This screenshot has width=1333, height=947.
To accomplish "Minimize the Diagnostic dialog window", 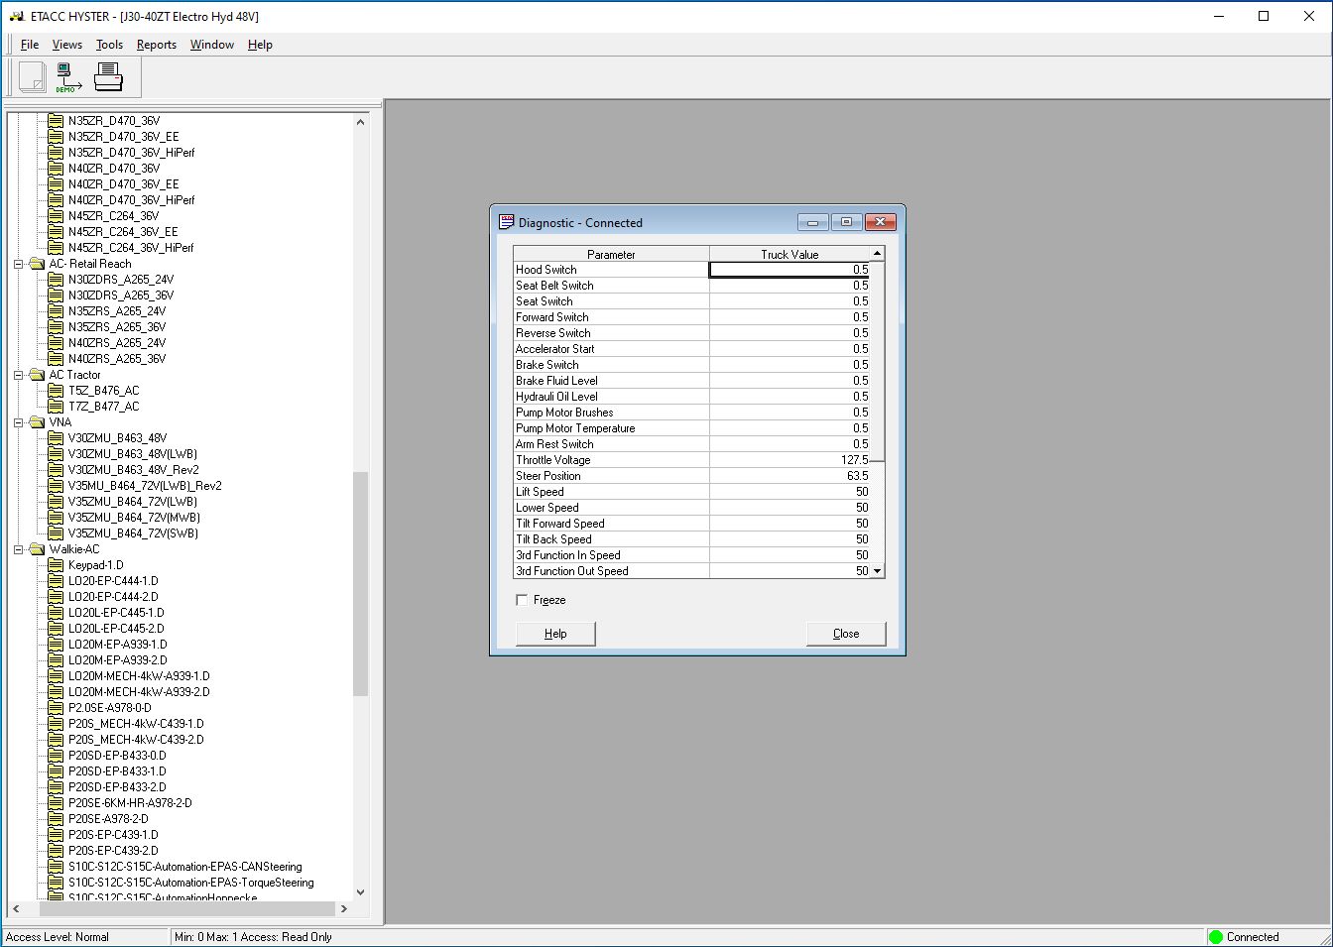I will pos(812,222).
